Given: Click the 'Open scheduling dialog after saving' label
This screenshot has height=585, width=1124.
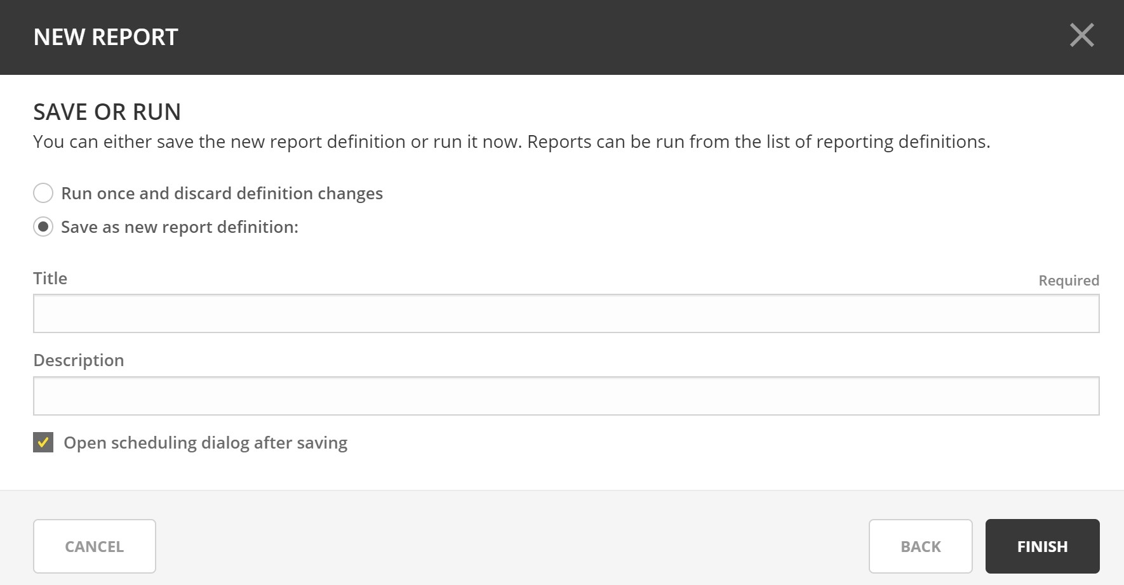Looking at the screenshot, I should [x=205, y=443].
